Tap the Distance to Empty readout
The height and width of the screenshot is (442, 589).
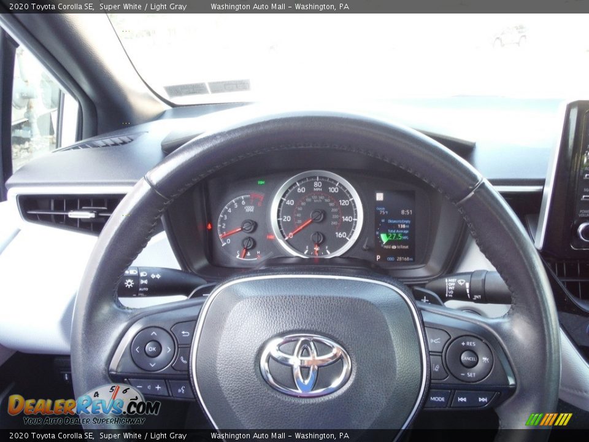tap(399, 223)
